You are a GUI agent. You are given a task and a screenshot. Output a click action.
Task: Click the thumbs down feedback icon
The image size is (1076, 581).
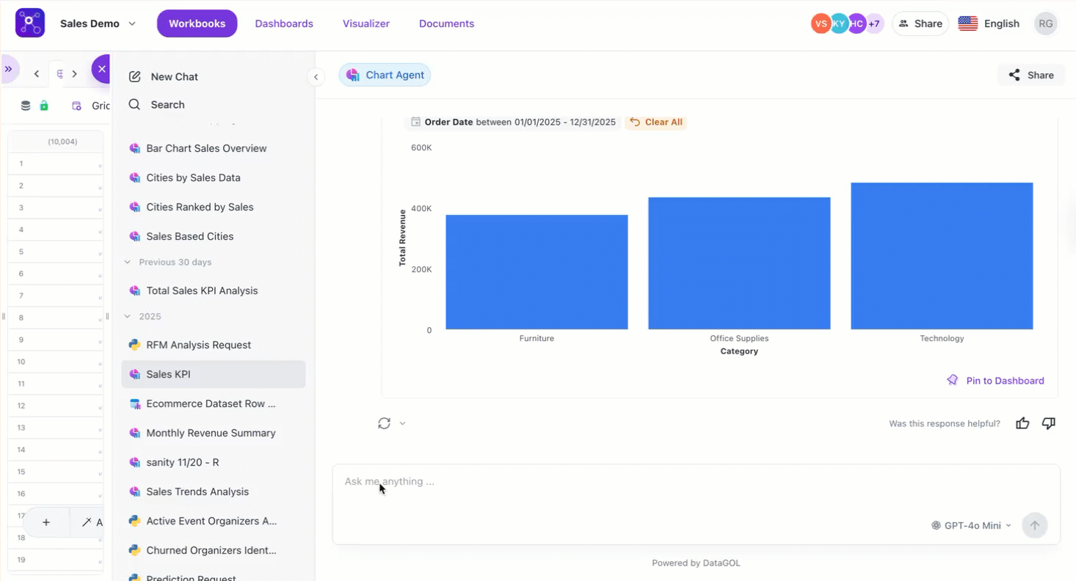coord(1049,423)
